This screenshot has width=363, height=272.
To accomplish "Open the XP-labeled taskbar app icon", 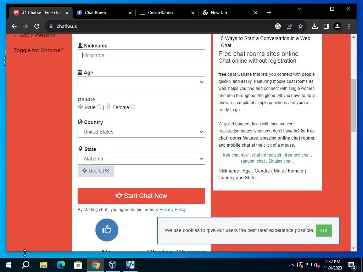I will 130,265.
